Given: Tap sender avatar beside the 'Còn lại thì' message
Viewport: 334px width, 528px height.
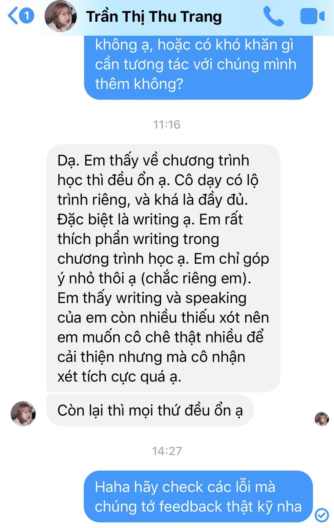Looking at the screenshot, I should click(23, 413).
